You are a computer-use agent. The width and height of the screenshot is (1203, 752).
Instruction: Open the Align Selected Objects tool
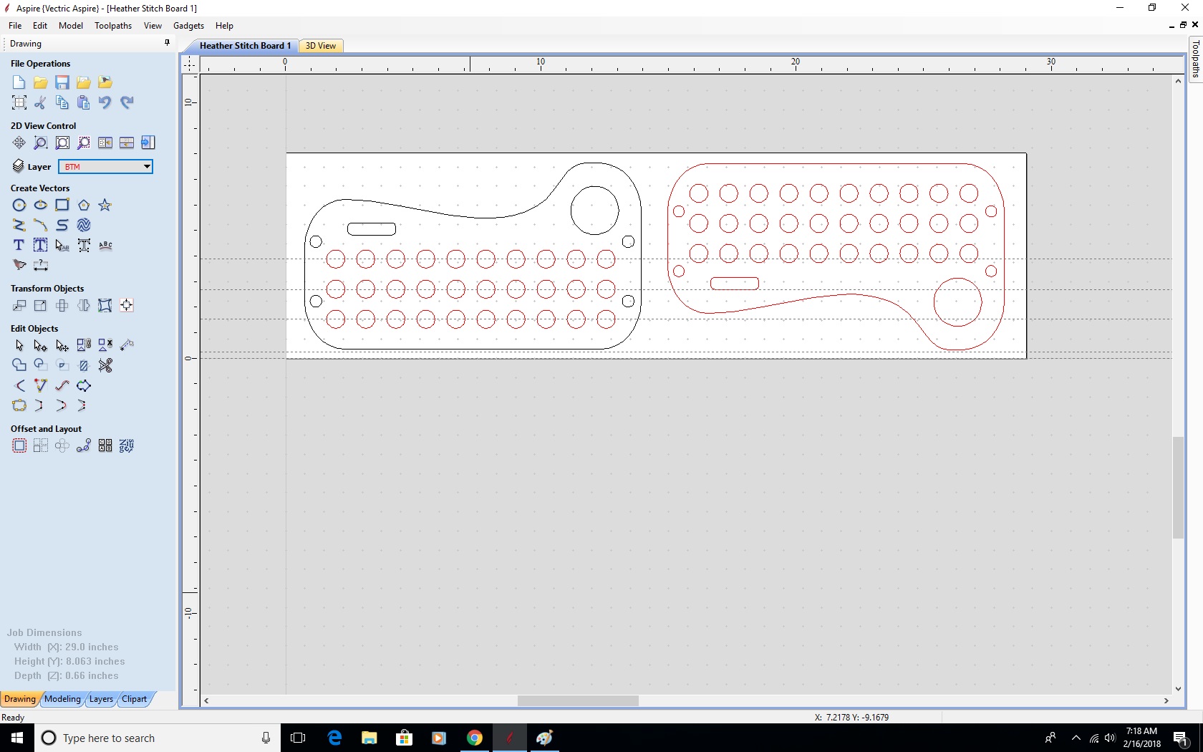[127, 305]
